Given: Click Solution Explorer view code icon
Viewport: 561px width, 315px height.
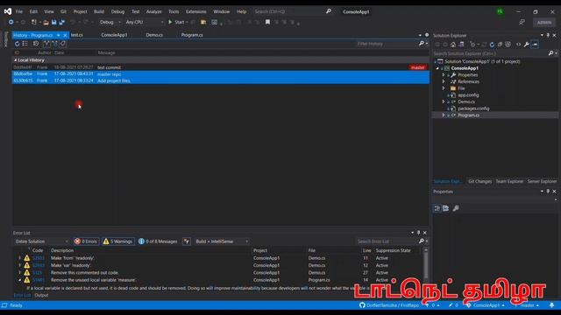Looking at the screenshot, I should click(518, 45).
